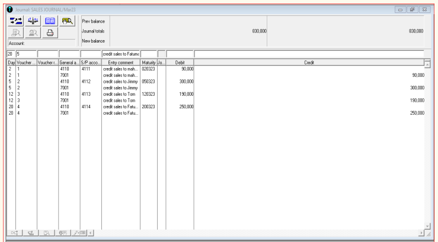438x242 pixels.
Task: Click the greyed document magnifier icon
Action: pos(16,33)
